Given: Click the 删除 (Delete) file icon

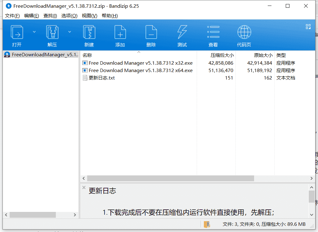Looking at the screenshot, I should point(151,32).
